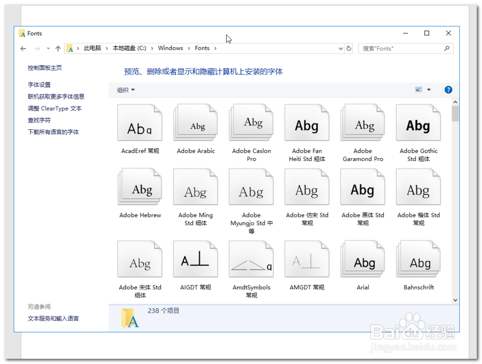Open 调整 ClearType 文本 link
Image resolution: width=482 pixels, height=364 pixels.
pos(55,108)
